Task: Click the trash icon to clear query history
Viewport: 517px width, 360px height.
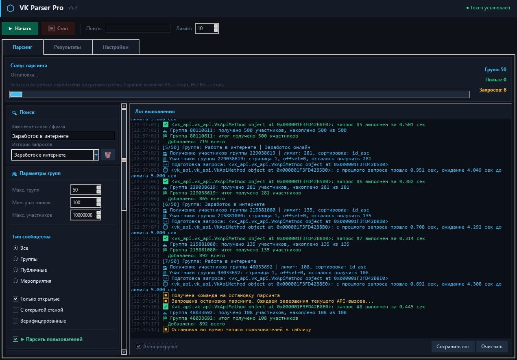Action: pos(108,155)
